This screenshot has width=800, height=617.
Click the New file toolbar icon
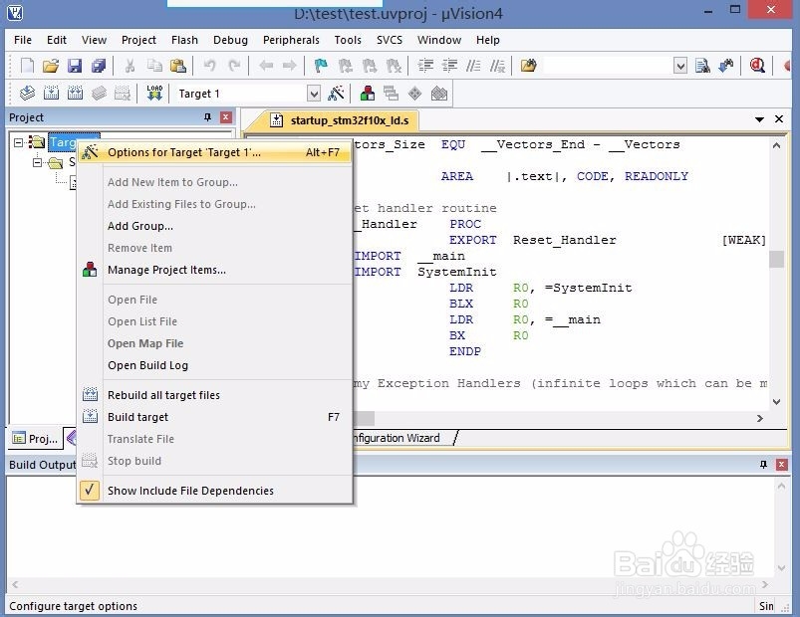point(27,66)
